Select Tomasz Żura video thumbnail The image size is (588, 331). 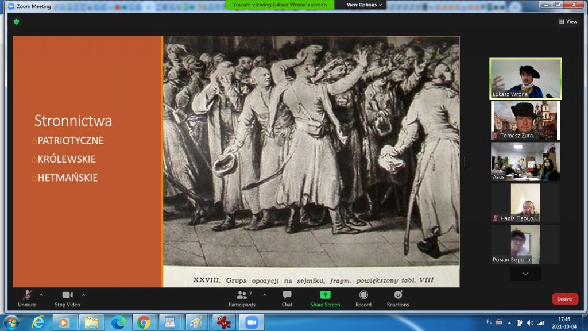(525, 120)
